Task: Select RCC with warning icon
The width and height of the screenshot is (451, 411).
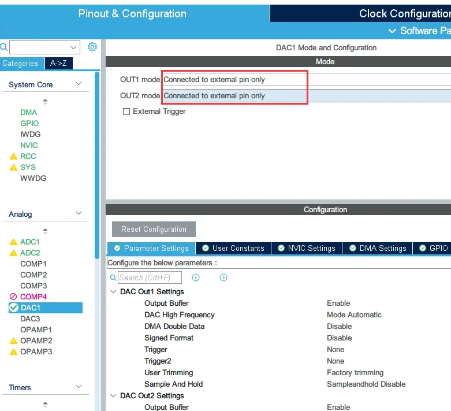Action: tap(28, 156)
